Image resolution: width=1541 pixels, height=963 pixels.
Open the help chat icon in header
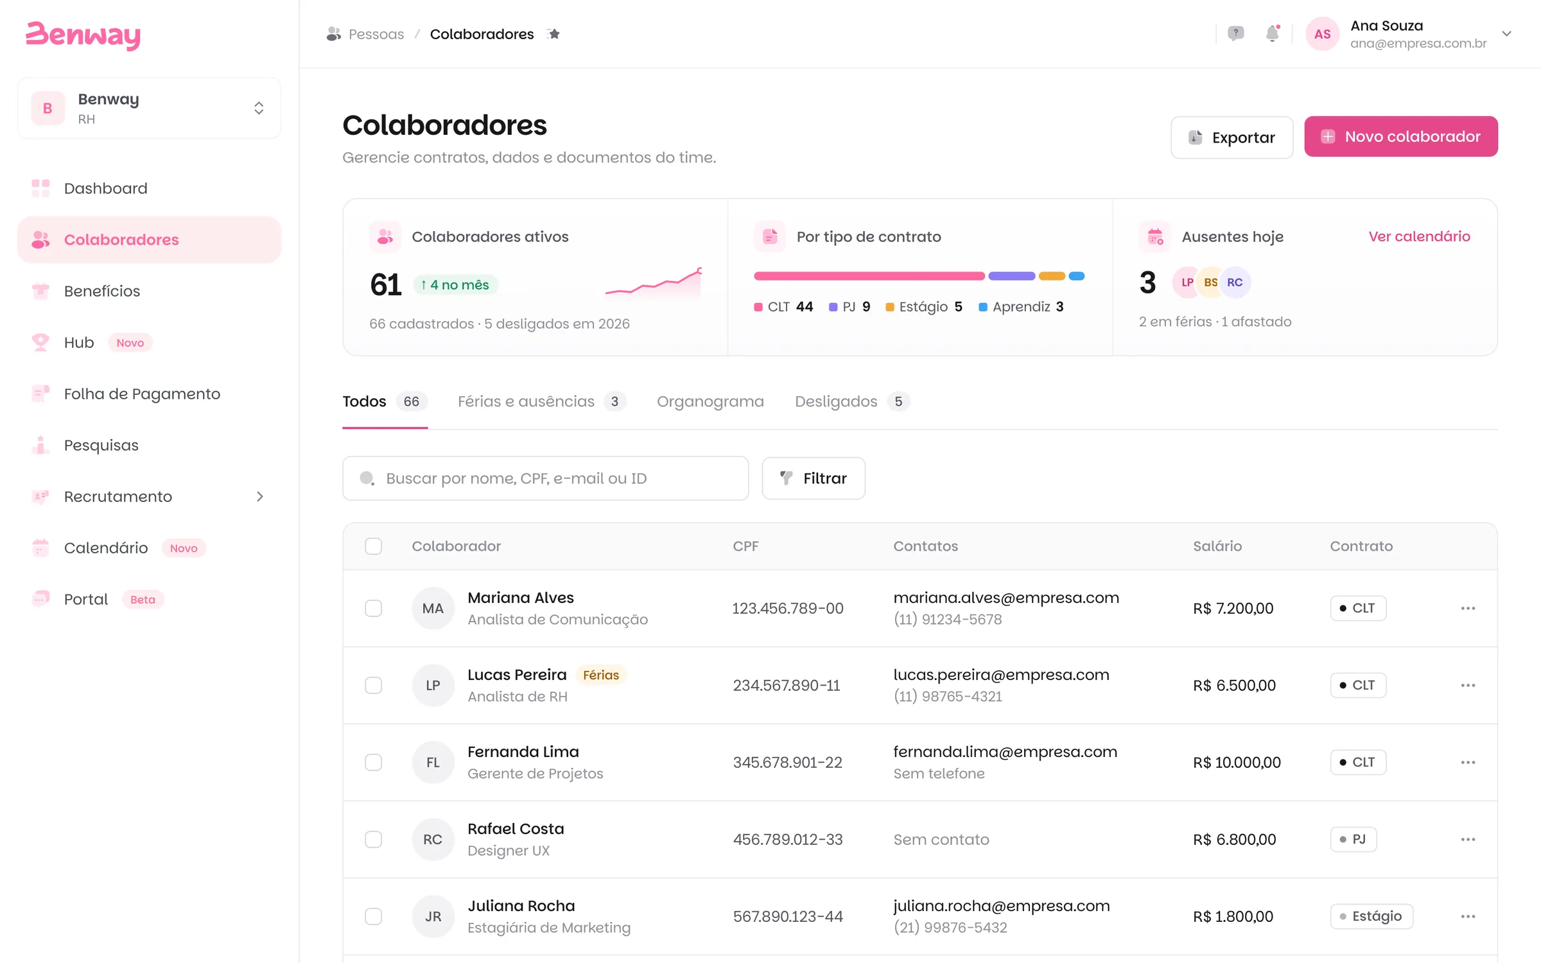1235,33
